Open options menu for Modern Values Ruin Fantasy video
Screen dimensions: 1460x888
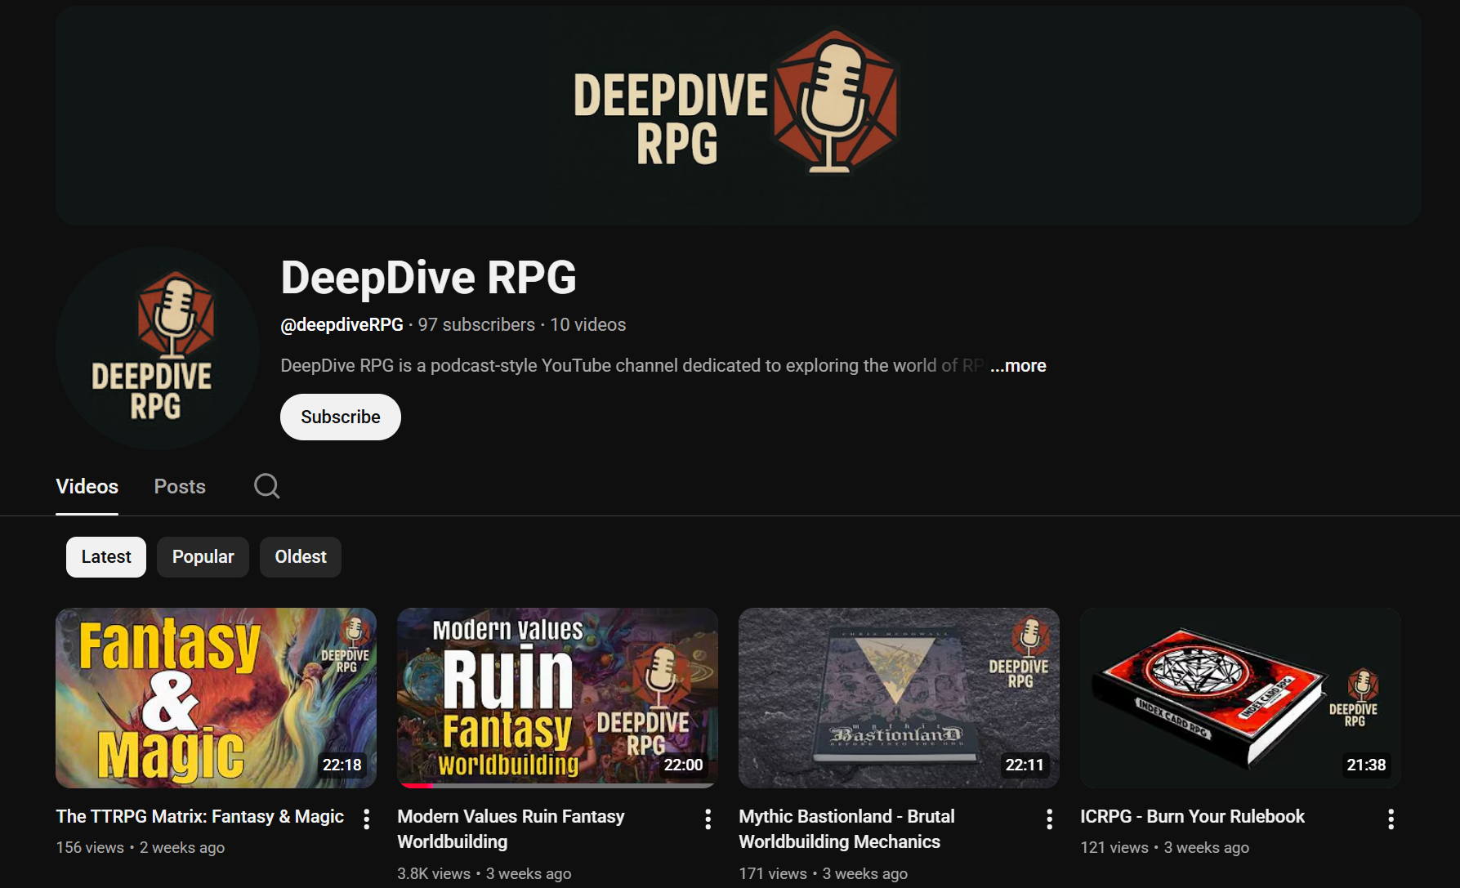(x=708, y=819)
